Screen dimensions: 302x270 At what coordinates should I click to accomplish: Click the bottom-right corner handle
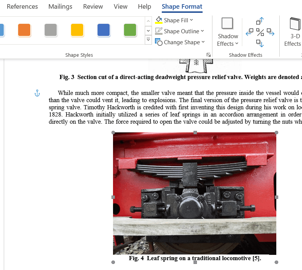(276, 262)
